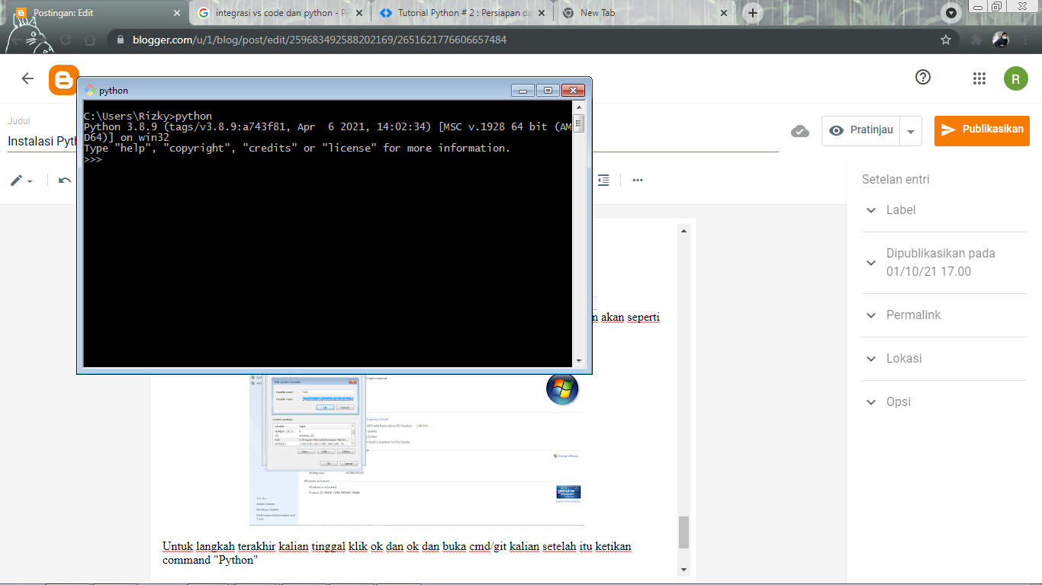Click post editor scrollbar down arrow

(x=683, y=569)
